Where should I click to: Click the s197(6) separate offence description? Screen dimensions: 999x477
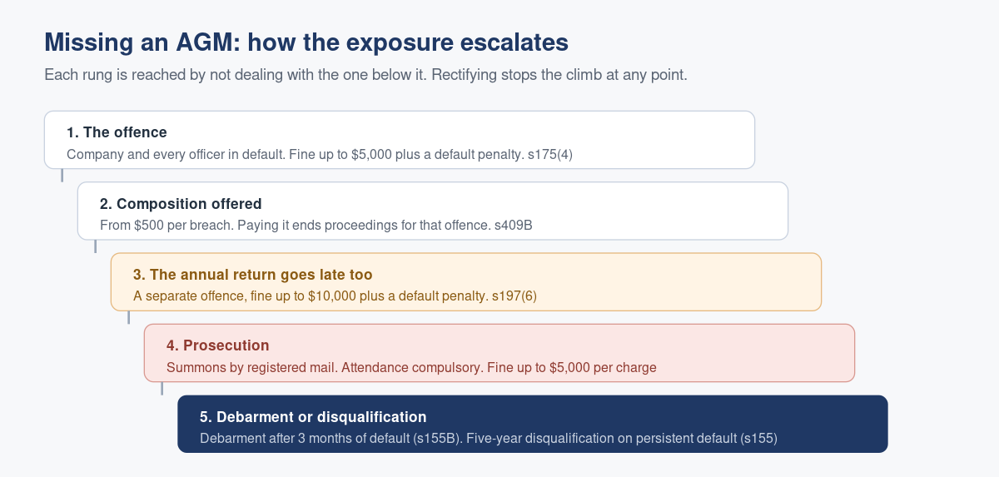pyautogui.click(x=340, y=296)
